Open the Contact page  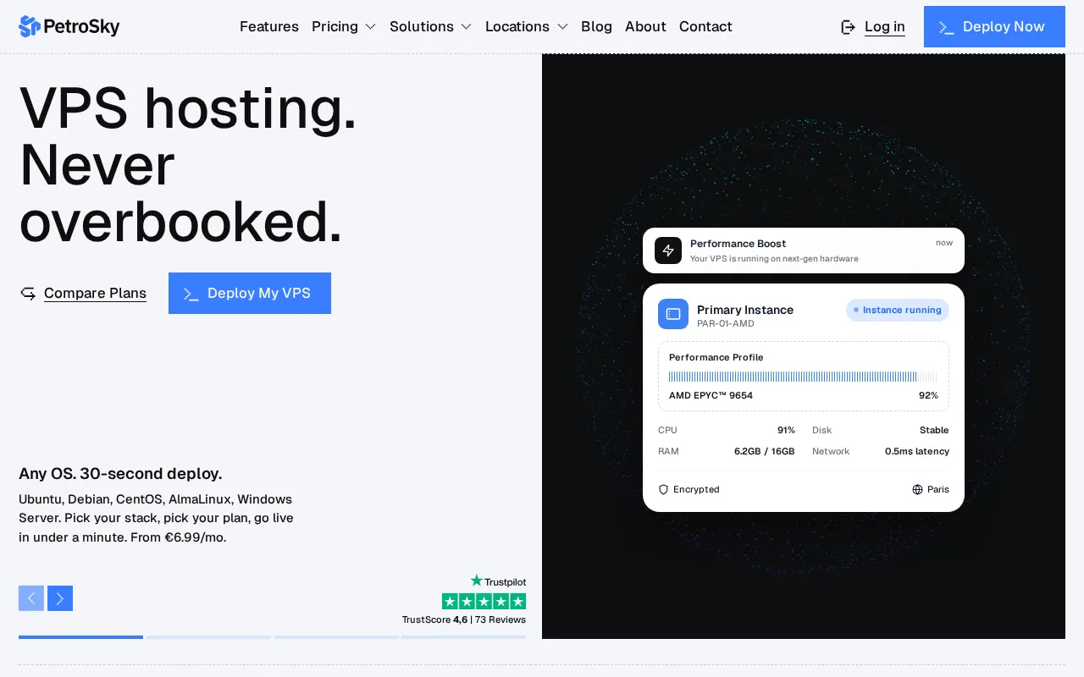(x=705, y=26)
